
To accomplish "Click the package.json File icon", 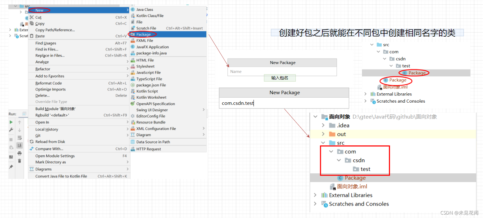I will point(133,85).
